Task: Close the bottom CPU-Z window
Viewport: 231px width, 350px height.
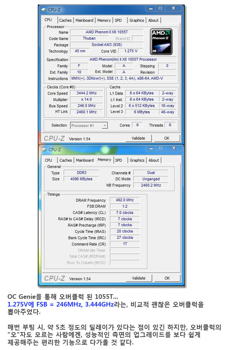Action: 174,148
